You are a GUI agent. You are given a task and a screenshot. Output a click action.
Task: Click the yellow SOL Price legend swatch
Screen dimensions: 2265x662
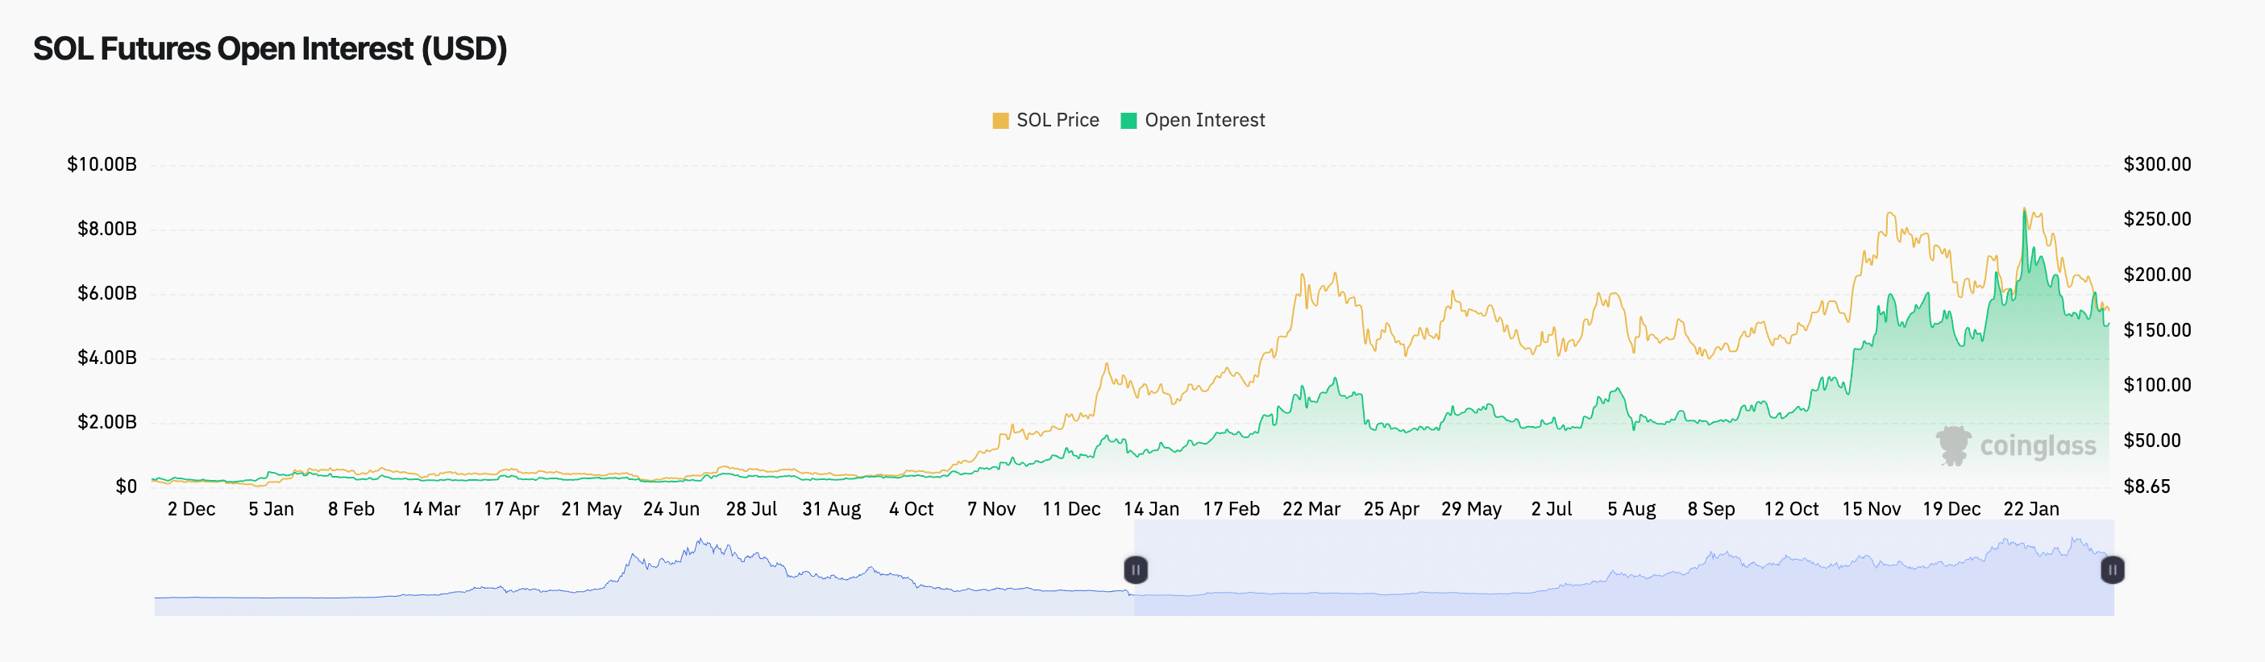tap(1000, 121)
